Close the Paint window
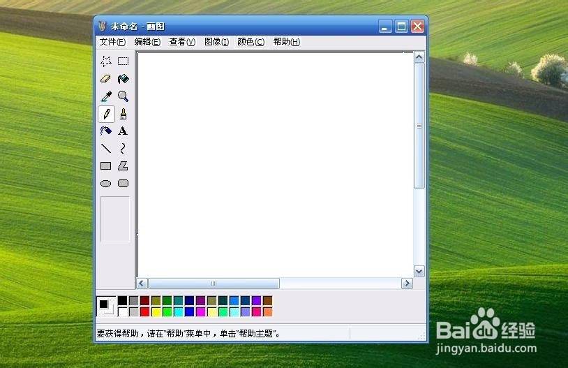 point(417,26)
